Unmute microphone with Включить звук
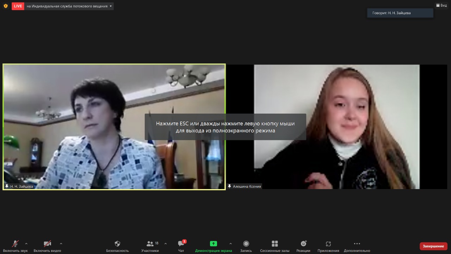Viewport: 451px width, 254px height. (x=15, y=246)
